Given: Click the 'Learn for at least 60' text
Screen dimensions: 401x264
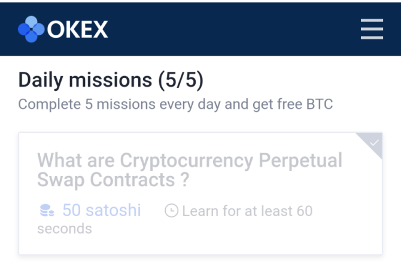Looking at the screenshot, I should 247,211.
